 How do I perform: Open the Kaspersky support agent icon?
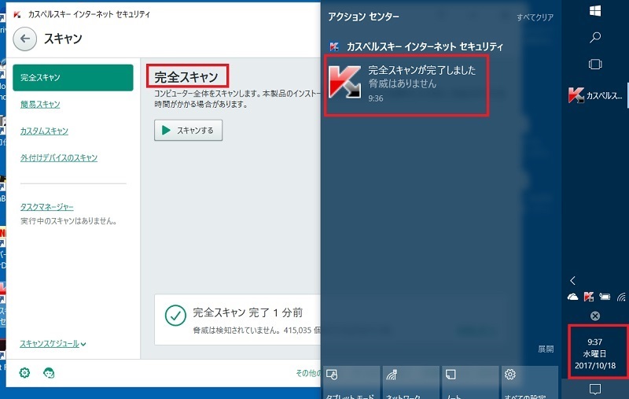click(49, 373)
